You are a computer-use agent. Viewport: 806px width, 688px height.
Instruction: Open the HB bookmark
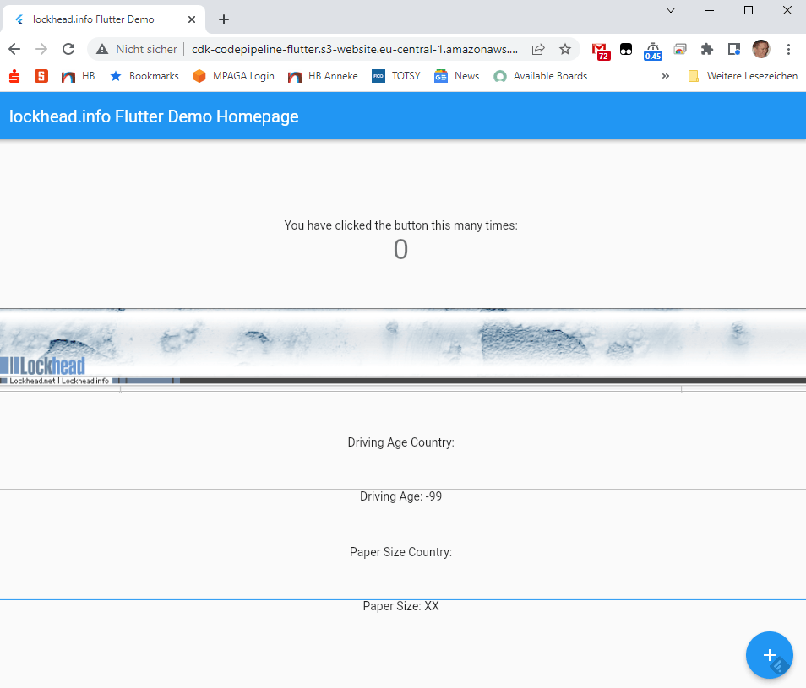point(78,76)
